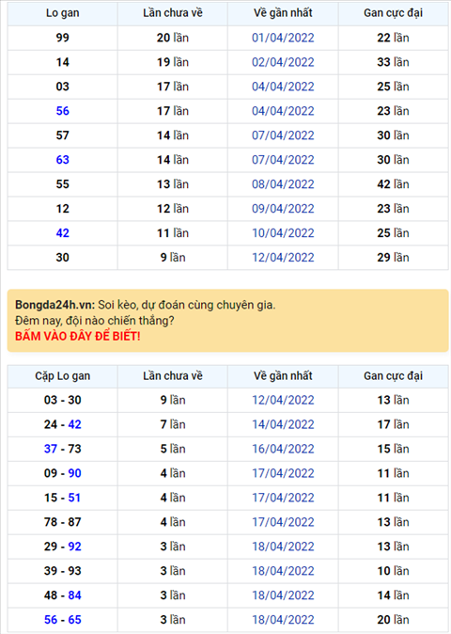The width and height of the screenshot is (451, 634).
Task: Select the 33 lần maximum for 14
Action: [394, 62]
